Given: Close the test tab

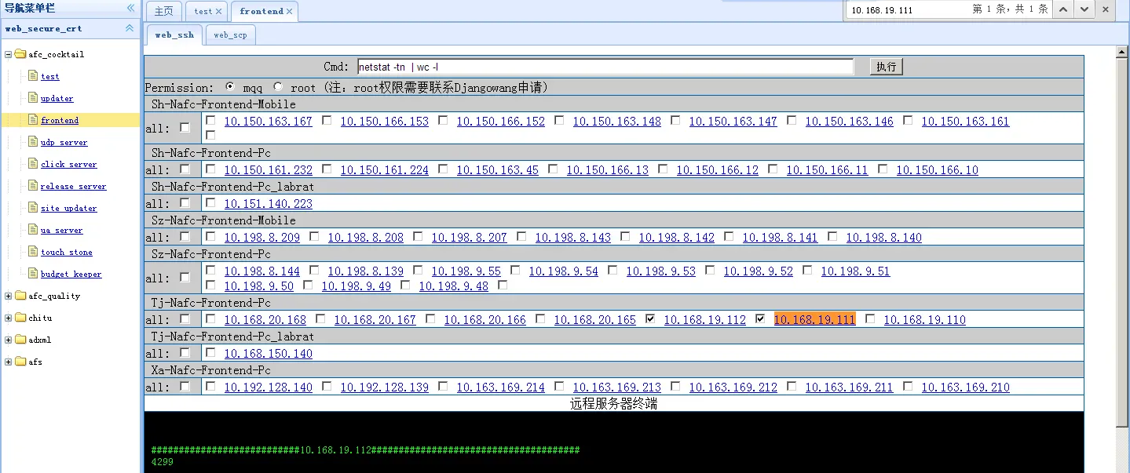Looking at the screenshot, I should coord(218,12).
